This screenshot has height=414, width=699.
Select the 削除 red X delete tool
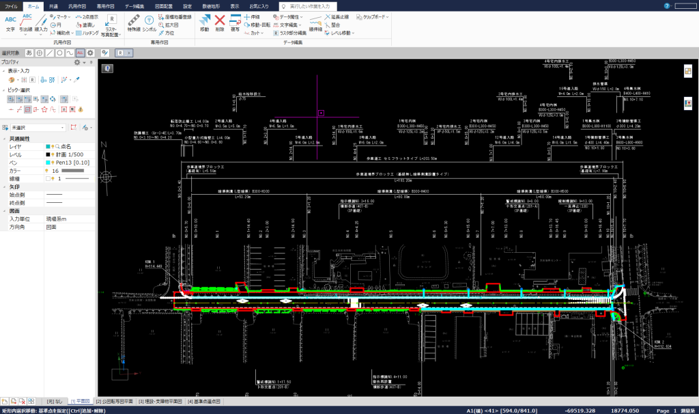point(220,23)
